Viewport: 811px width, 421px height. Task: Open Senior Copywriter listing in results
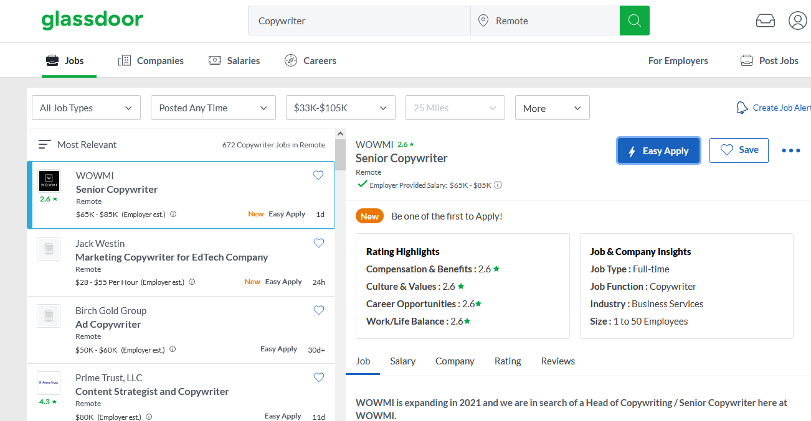pos(117,189)
